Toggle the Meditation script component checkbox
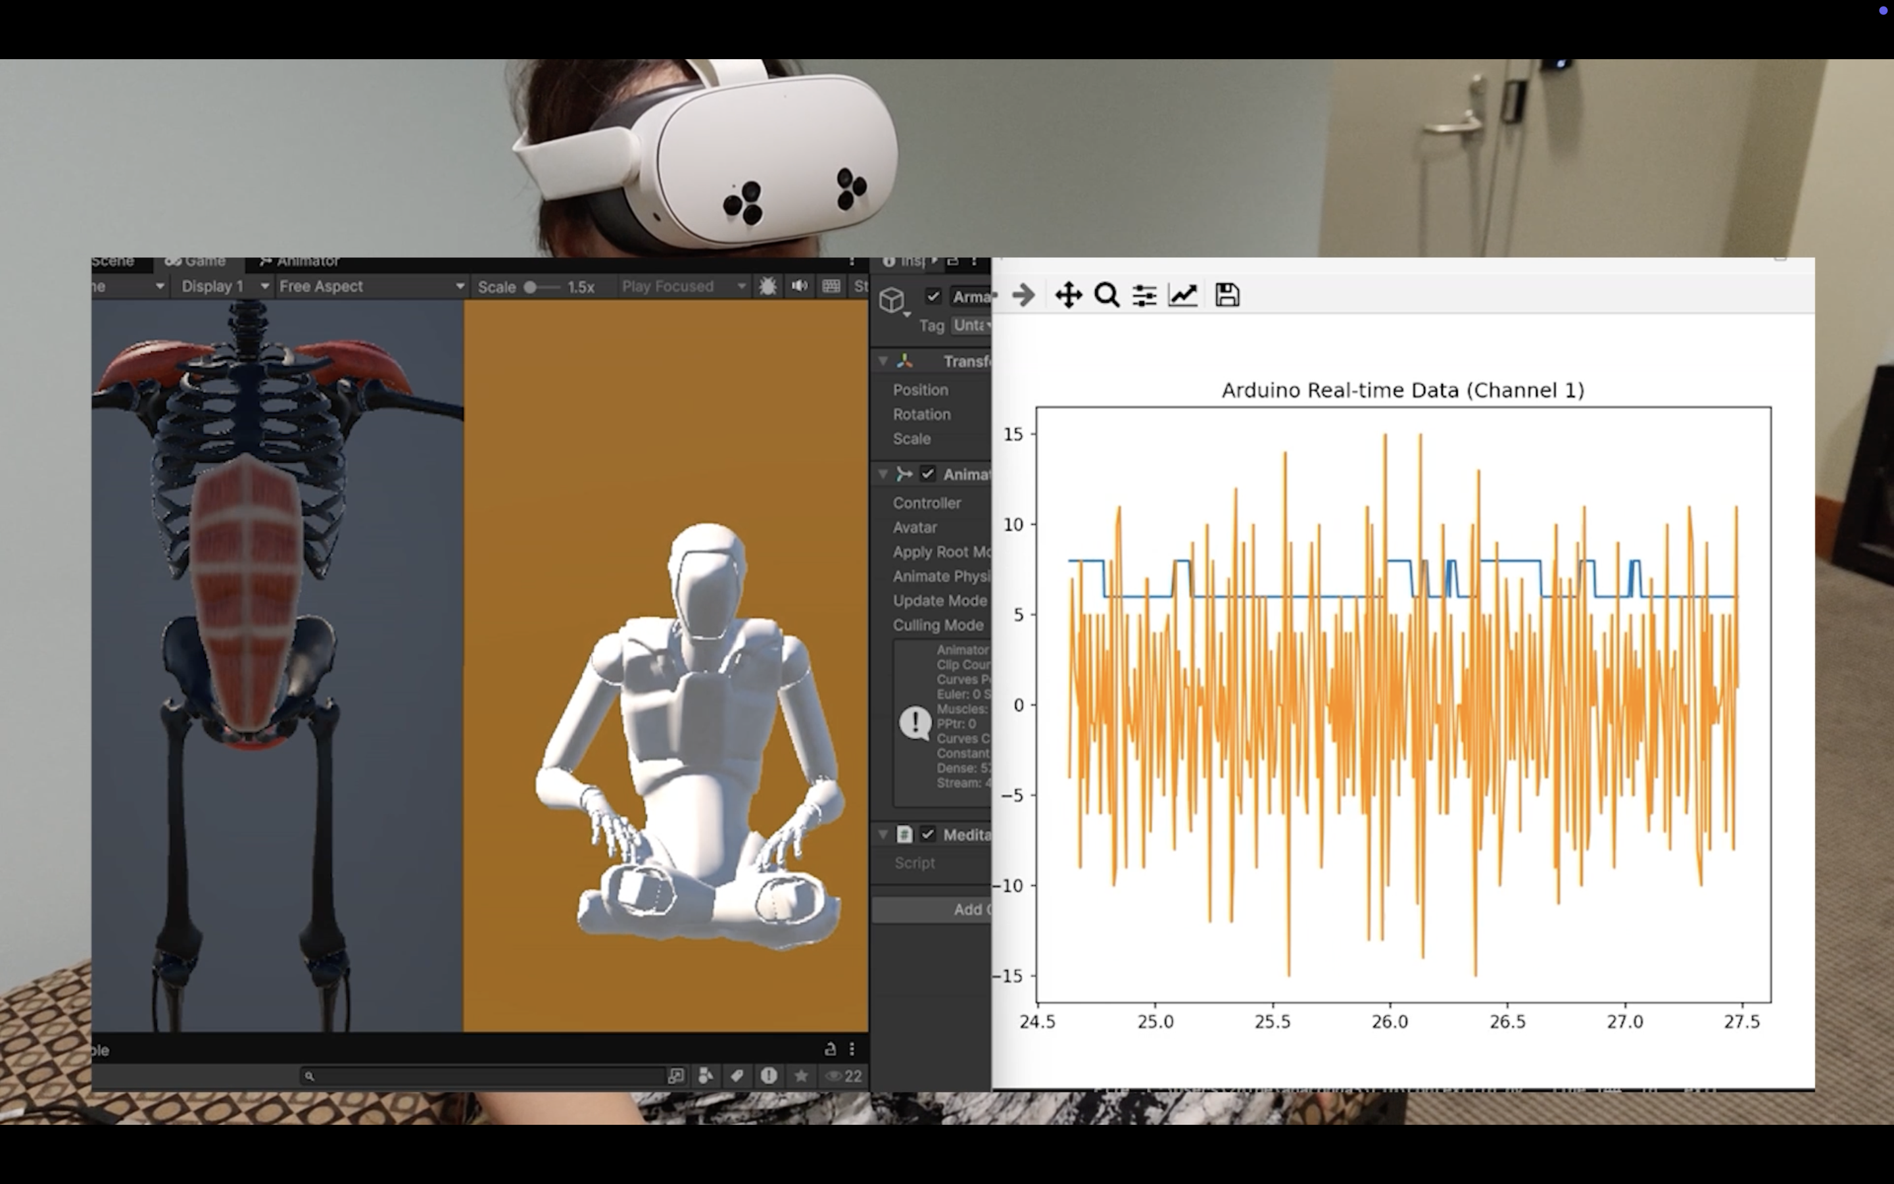1894x1184 pixels. click(927, 834)
